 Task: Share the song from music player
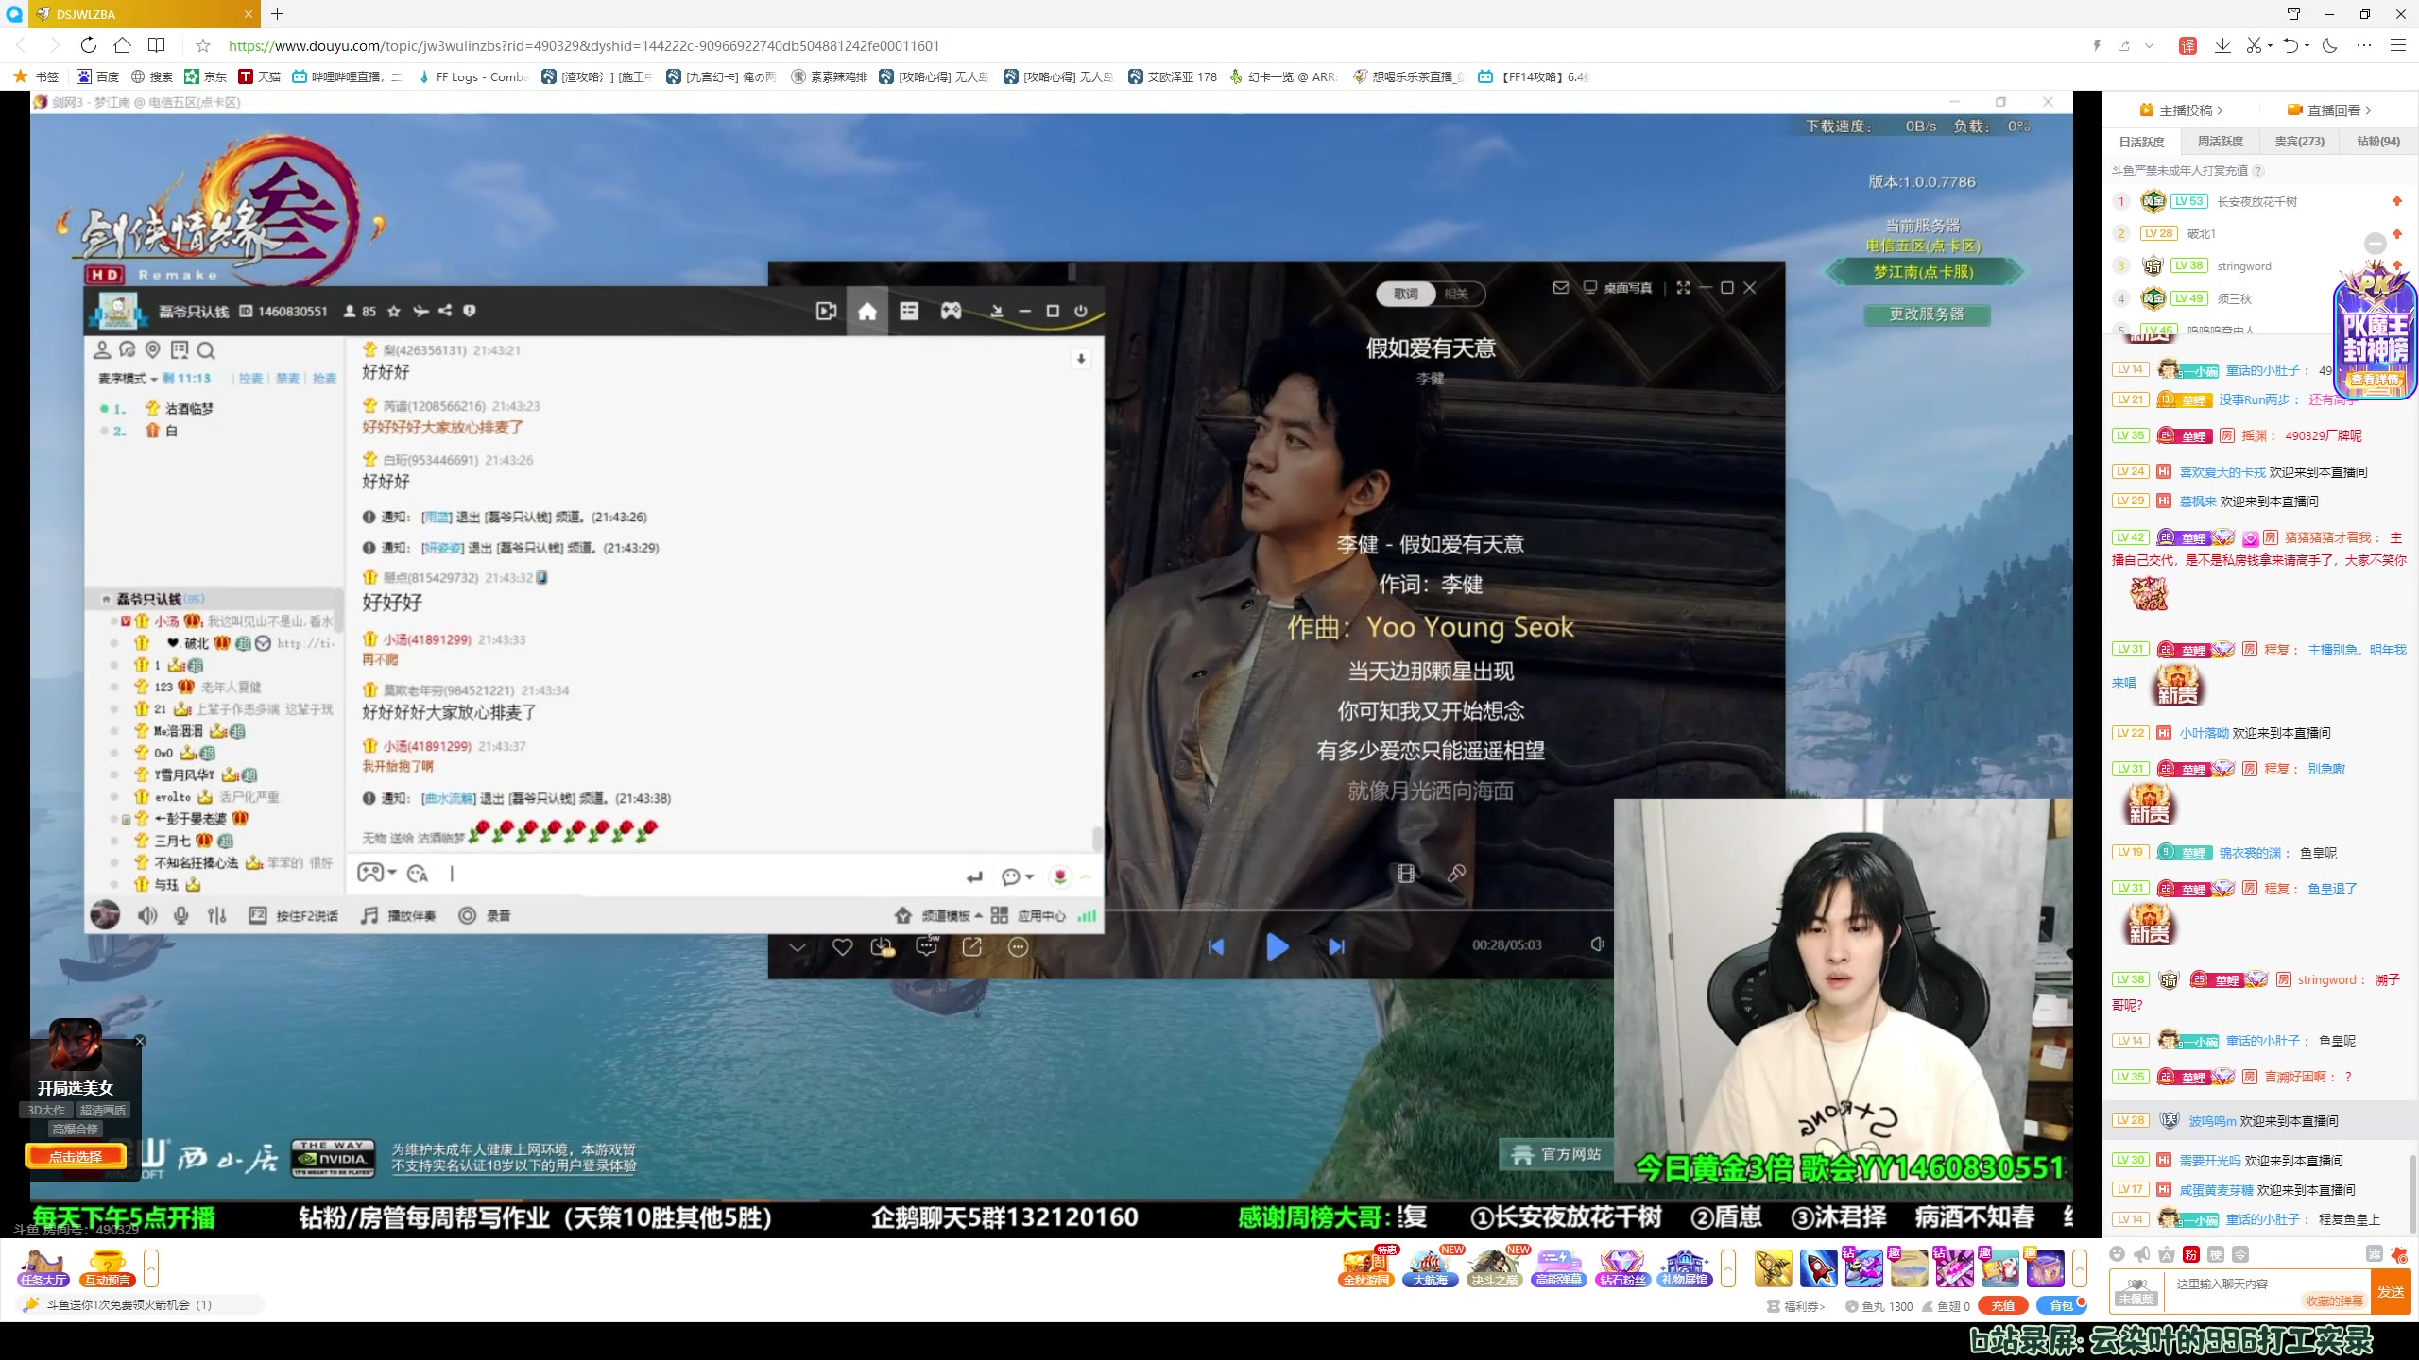coord(971,946)
